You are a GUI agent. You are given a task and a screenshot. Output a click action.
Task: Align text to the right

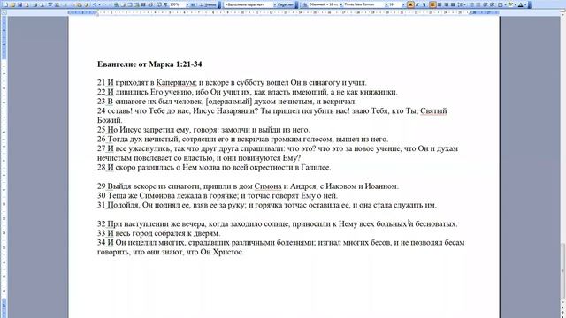(446, 4)
